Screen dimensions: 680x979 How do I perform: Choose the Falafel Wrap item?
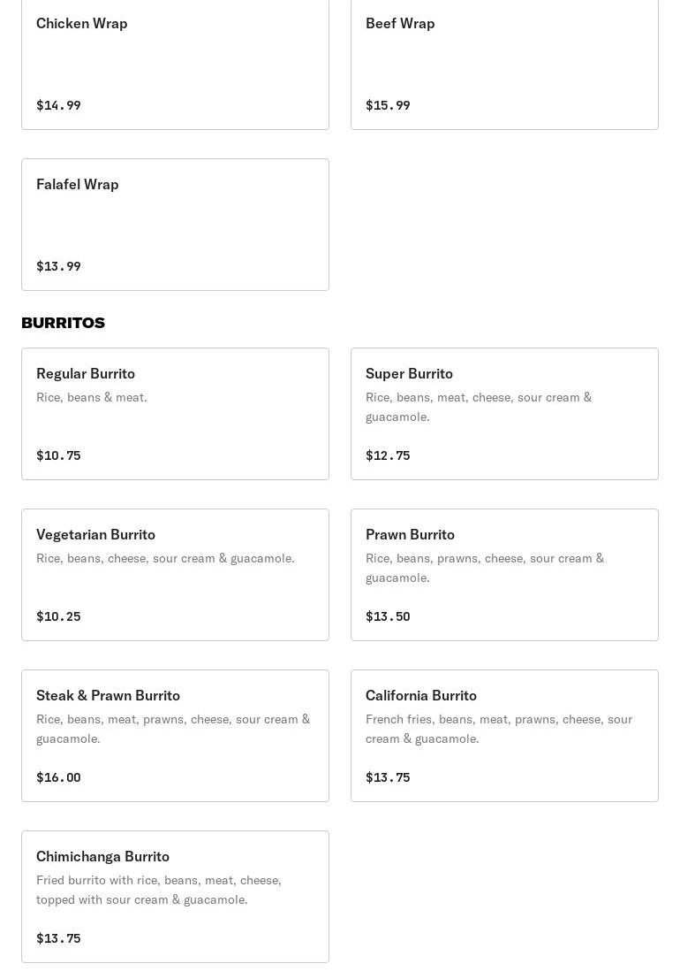click(175, 225)
